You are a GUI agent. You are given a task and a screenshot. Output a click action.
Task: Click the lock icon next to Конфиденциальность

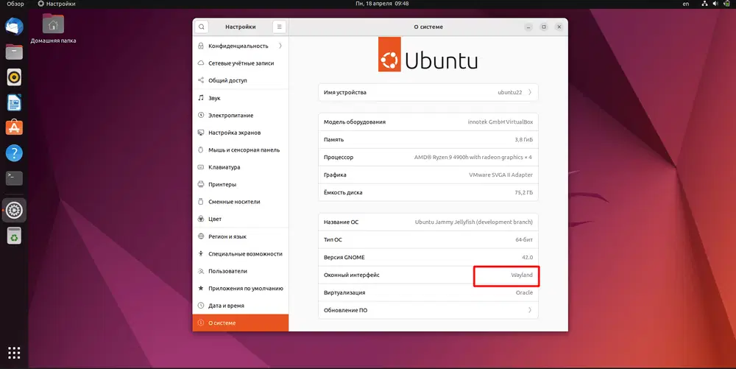tap(201, 46)
